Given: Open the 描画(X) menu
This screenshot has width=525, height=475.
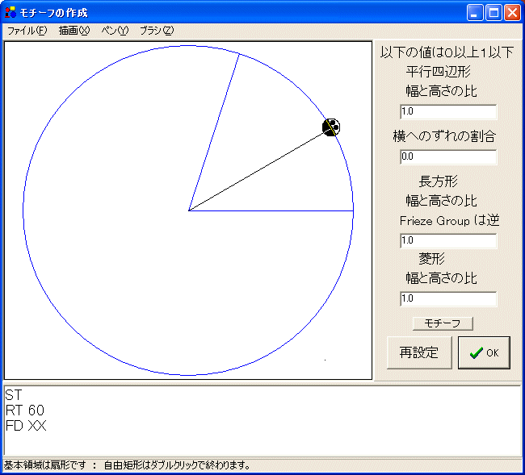Looking at the screenshot, I should pyautogui.click(x=74, y=31).
